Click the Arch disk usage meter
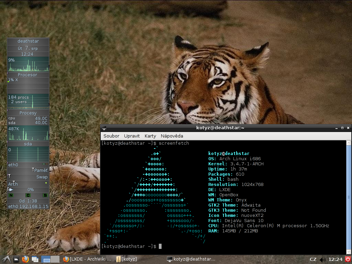352x264 pixels. (x=28, y=184)
